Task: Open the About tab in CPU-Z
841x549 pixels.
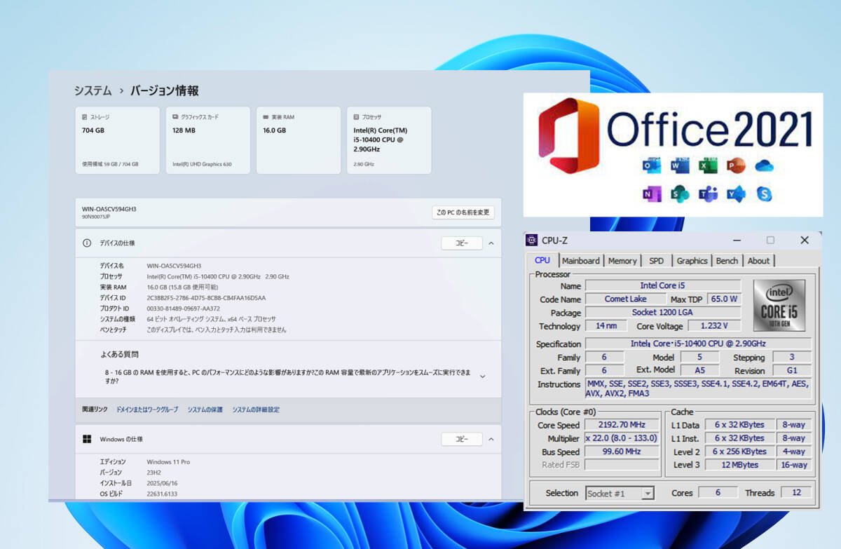Action: point(758,261)
